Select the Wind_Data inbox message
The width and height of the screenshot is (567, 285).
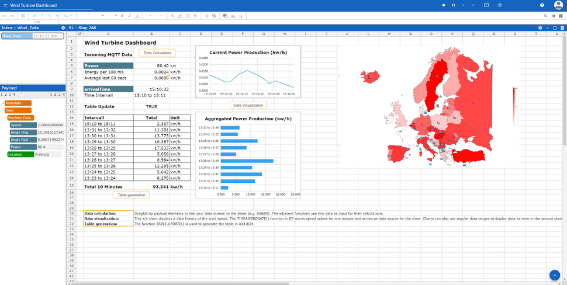pos(32,36)
